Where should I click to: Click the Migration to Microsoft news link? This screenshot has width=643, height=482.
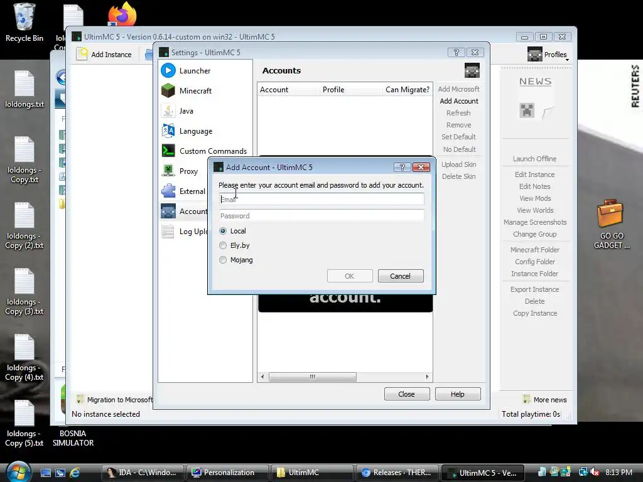[x=114, y=399]
